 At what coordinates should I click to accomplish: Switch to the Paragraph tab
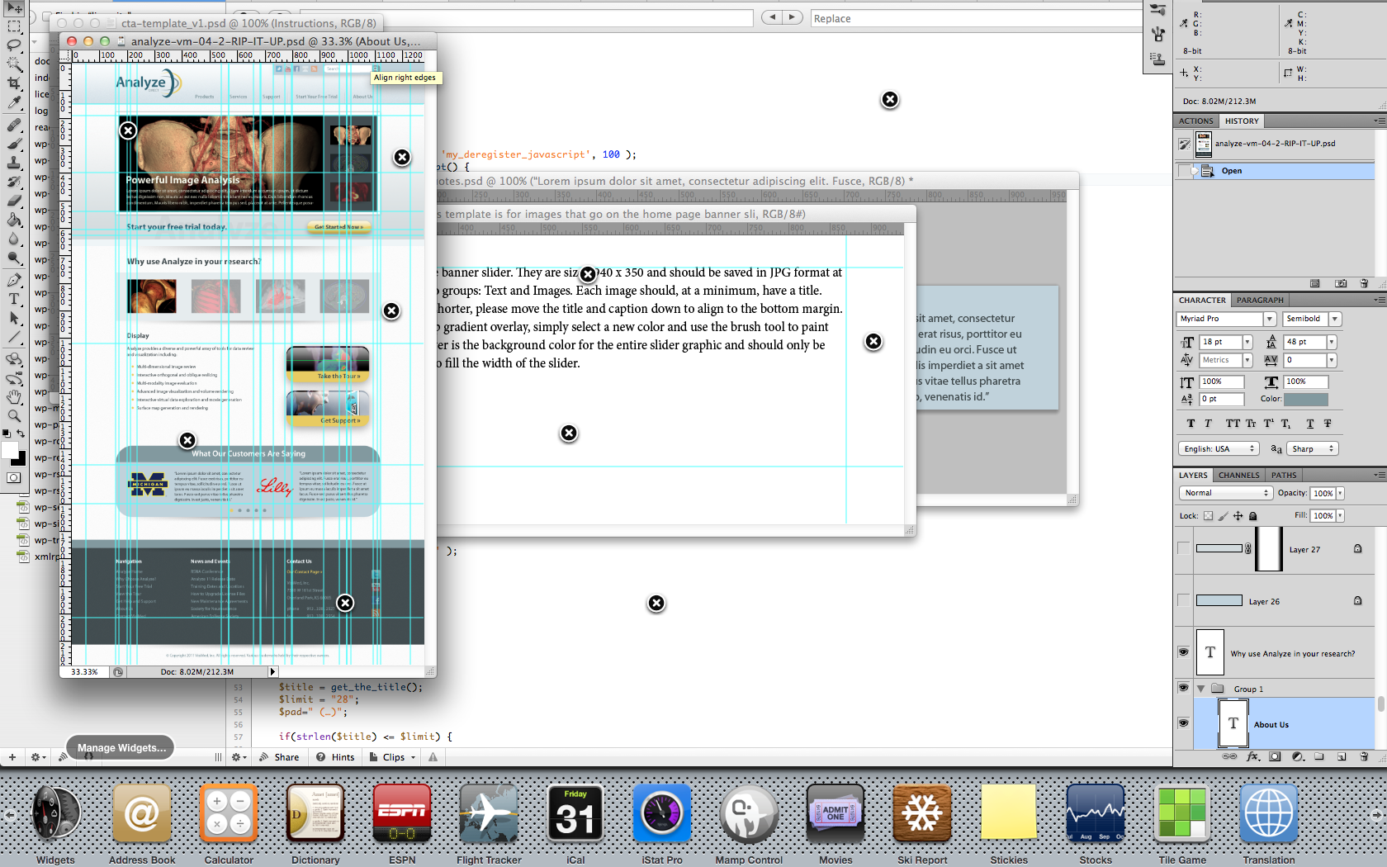click(x=1260, y=300)
